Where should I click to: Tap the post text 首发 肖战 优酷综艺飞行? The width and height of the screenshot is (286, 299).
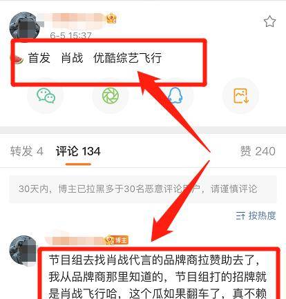[95, 57]
